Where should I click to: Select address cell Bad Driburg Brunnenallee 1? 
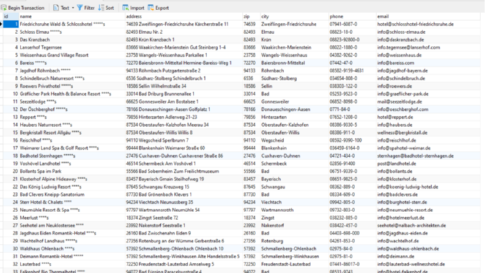[183, 94]
